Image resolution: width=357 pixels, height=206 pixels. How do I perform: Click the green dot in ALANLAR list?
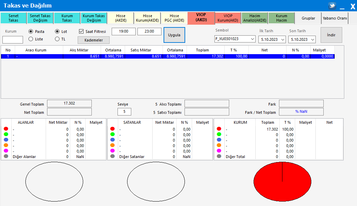coord(6,134)
